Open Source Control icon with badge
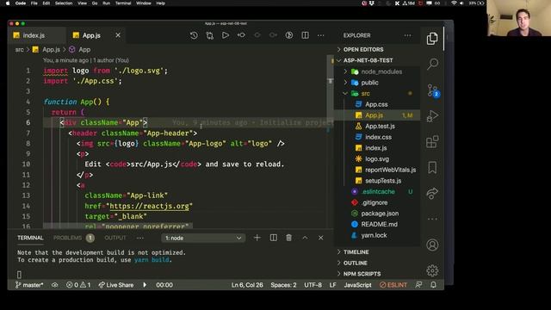The image size is (551, 310). (433, 90)
